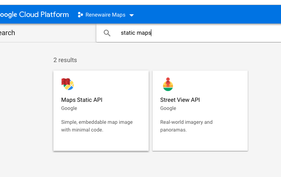
Task: Click the Search heading on the left
Action: coord(7,33)
